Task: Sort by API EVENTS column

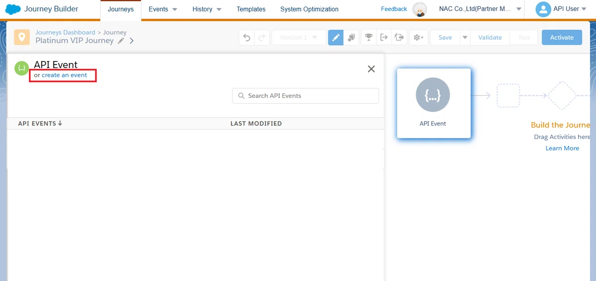Action: (40, 124)
